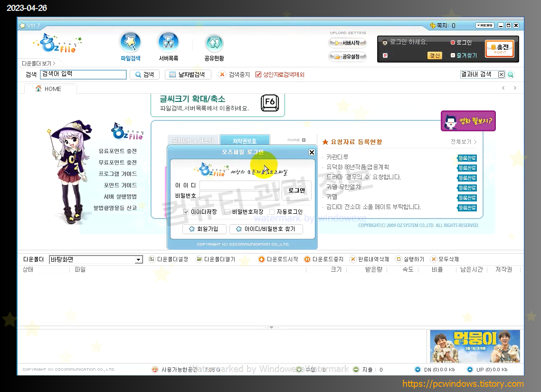Focus the 검색어 입력 search field

[83, 74]
